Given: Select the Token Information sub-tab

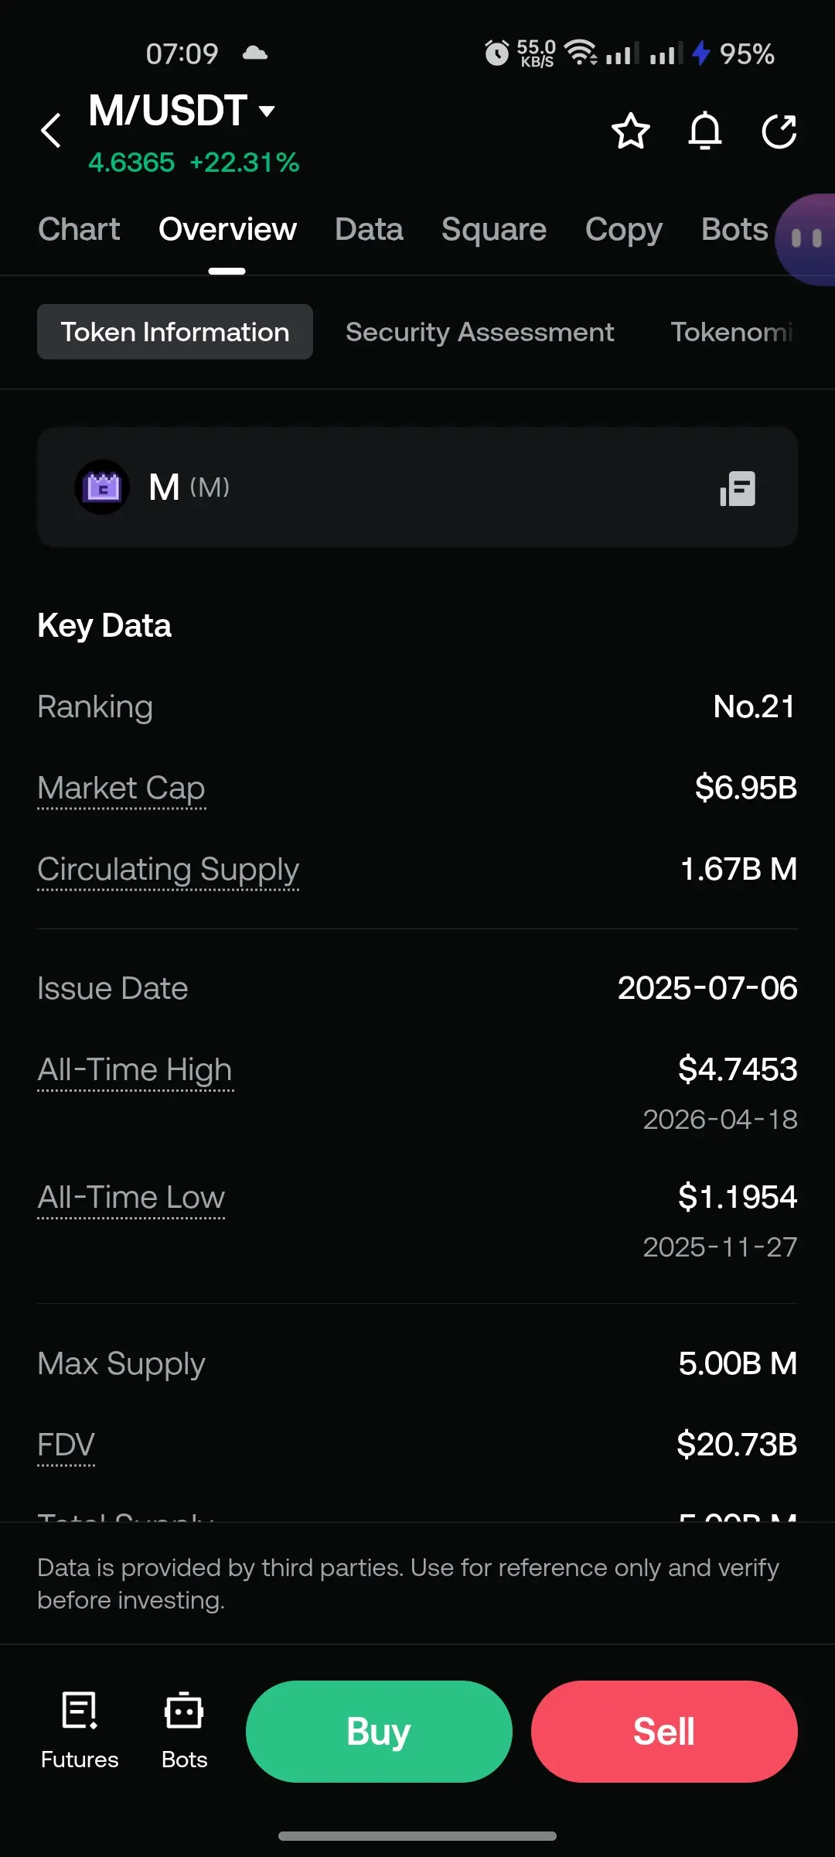Looking at the screenshot, I should point(175,332).
